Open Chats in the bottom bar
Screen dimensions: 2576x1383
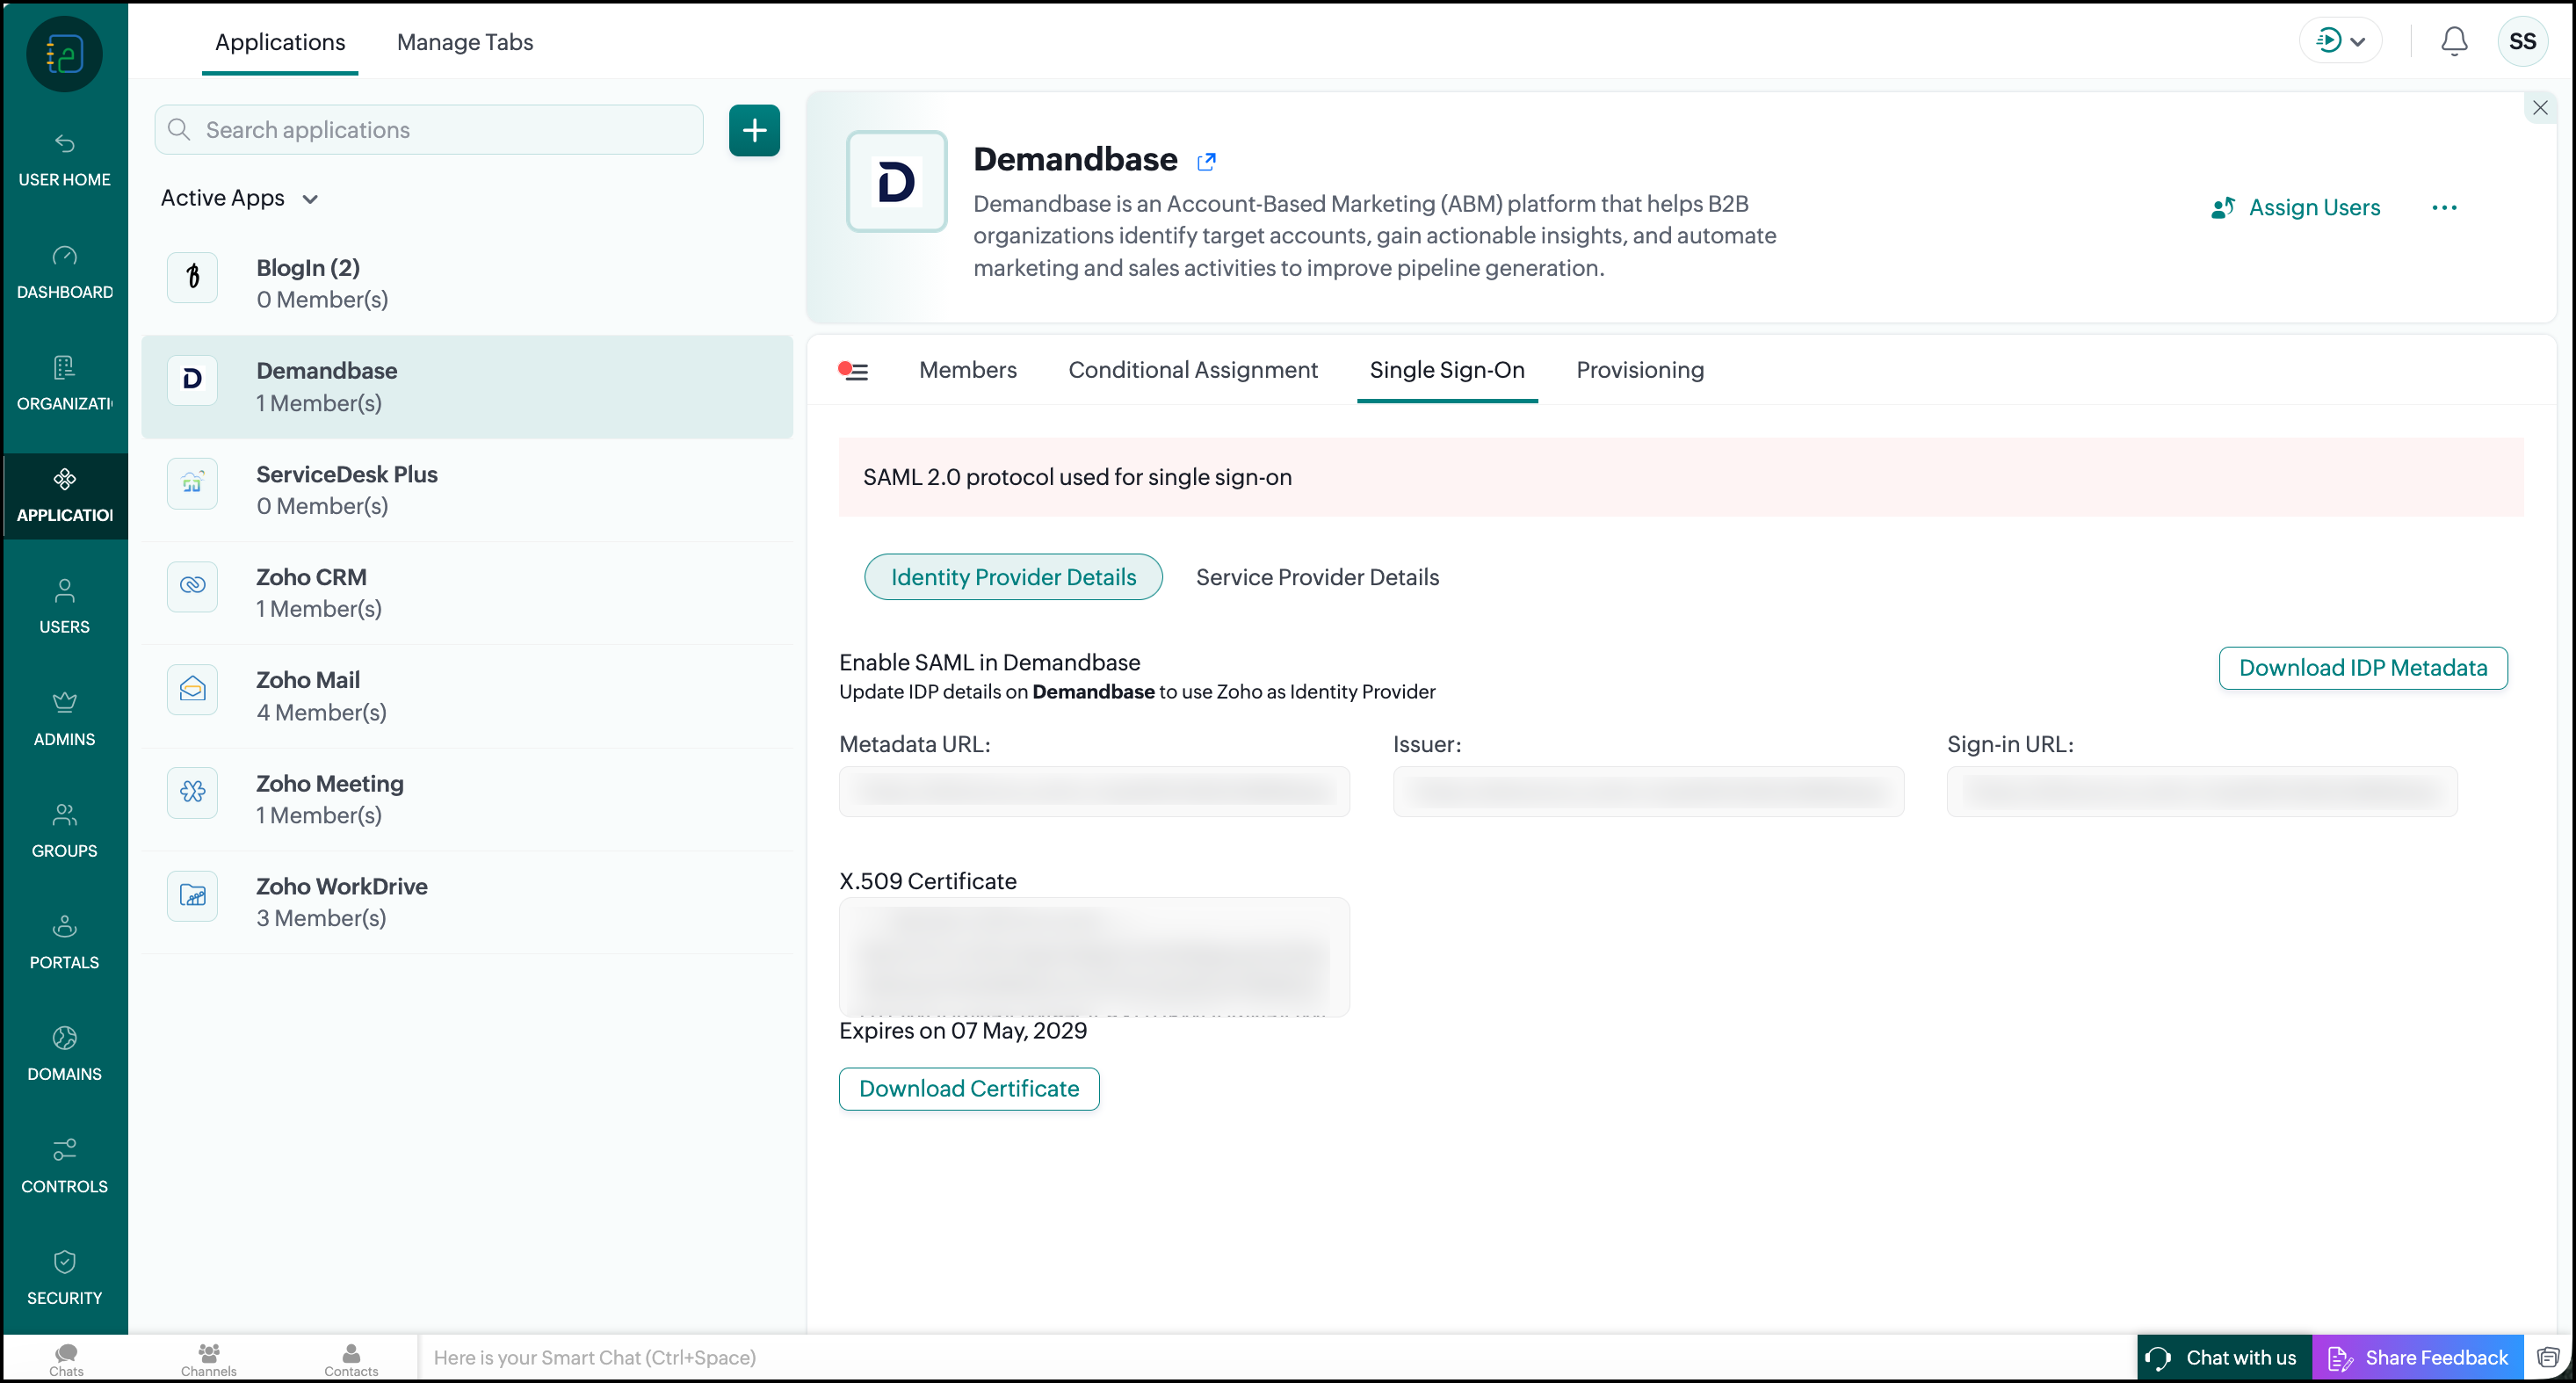(x=66, y=1359)
